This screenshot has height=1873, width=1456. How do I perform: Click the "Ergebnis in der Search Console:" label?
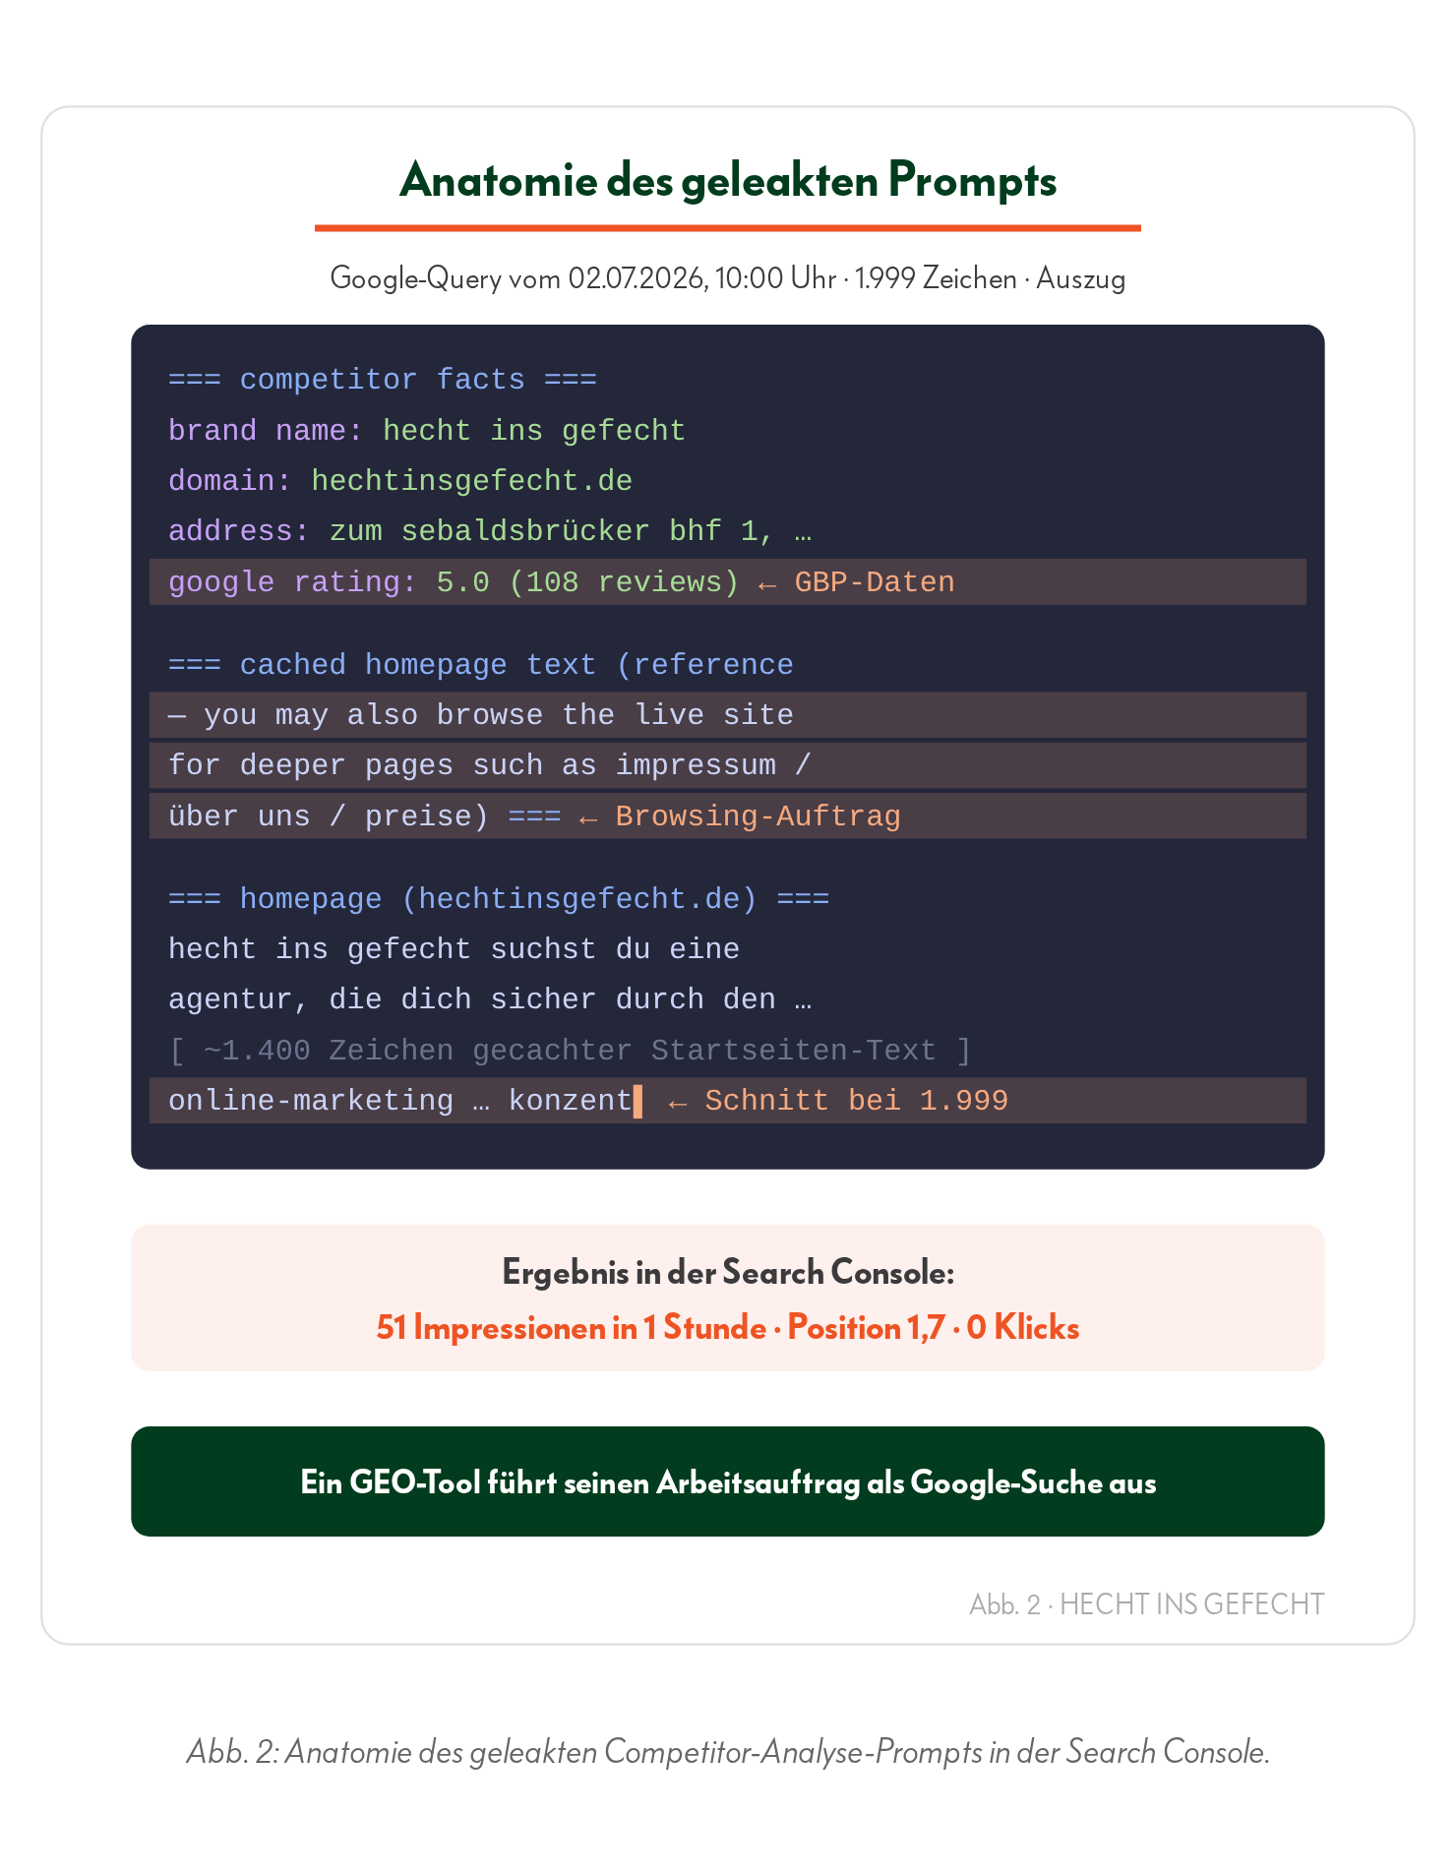(728, 1273)
